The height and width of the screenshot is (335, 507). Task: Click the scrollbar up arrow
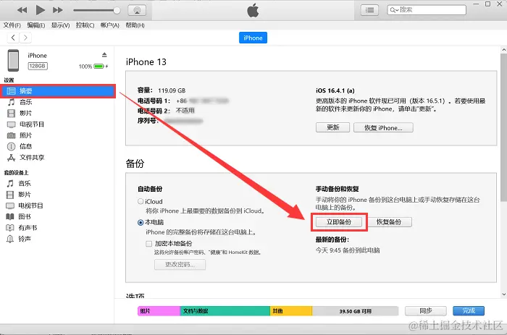coord(504,50)
